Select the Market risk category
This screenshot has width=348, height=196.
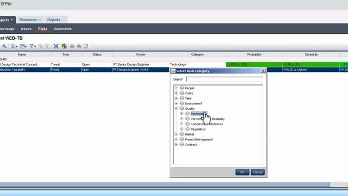[x=190, y=134]
